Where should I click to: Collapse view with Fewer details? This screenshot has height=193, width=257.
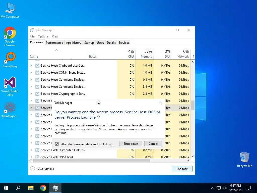point(42,169)
